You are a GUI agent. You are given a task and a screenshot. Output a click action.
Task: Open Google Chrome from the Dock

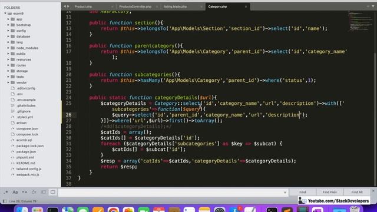click(113, 209)
